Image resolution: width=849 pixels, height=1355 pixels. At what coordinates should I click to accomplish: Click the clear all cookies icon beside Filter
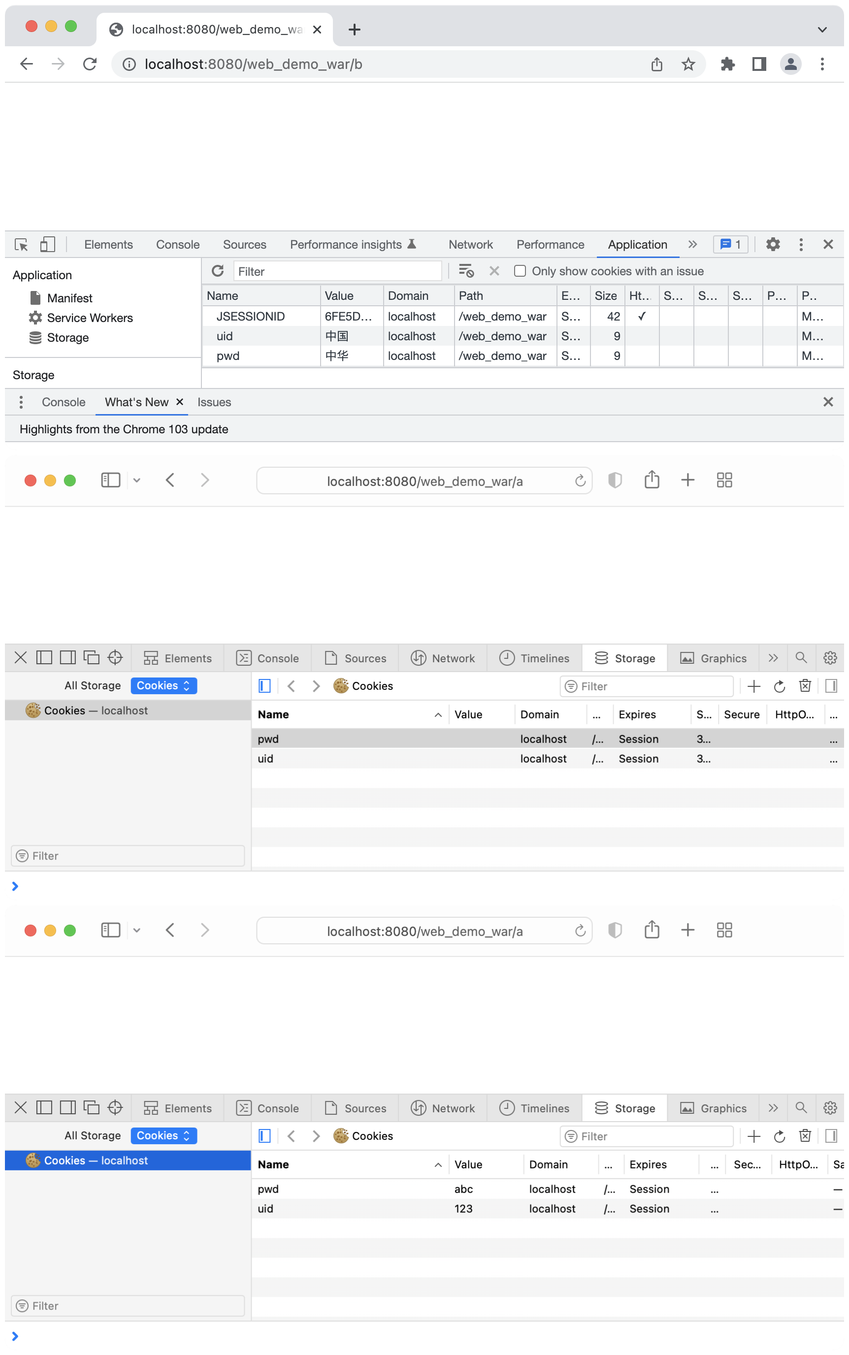click(x=466, y=271)
